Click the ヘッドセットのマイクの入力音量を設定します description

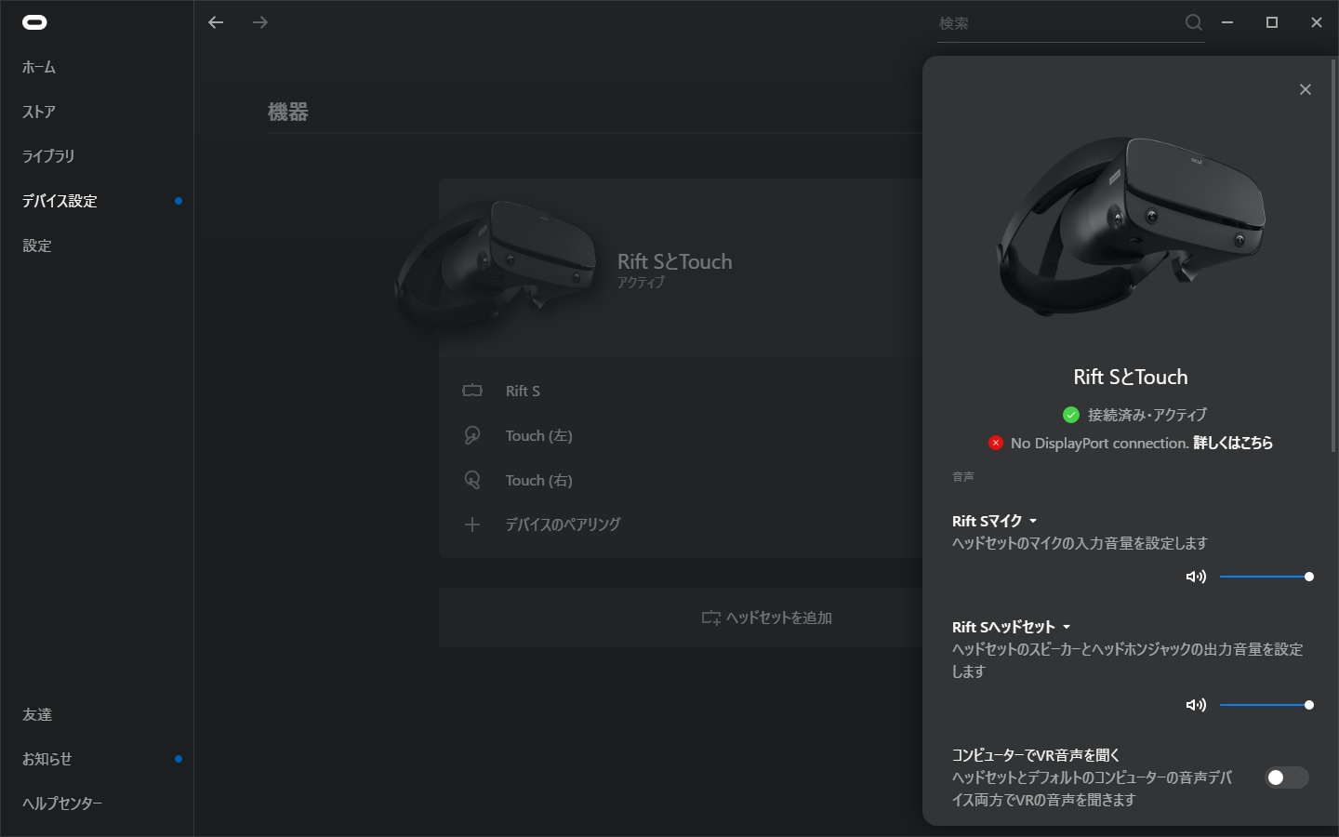(x=1080, y=543)
